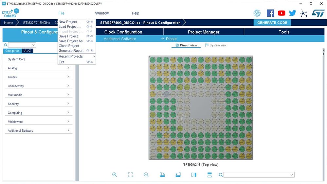
Task: Flip the chip horizontally
Action: tap(194, 175)
